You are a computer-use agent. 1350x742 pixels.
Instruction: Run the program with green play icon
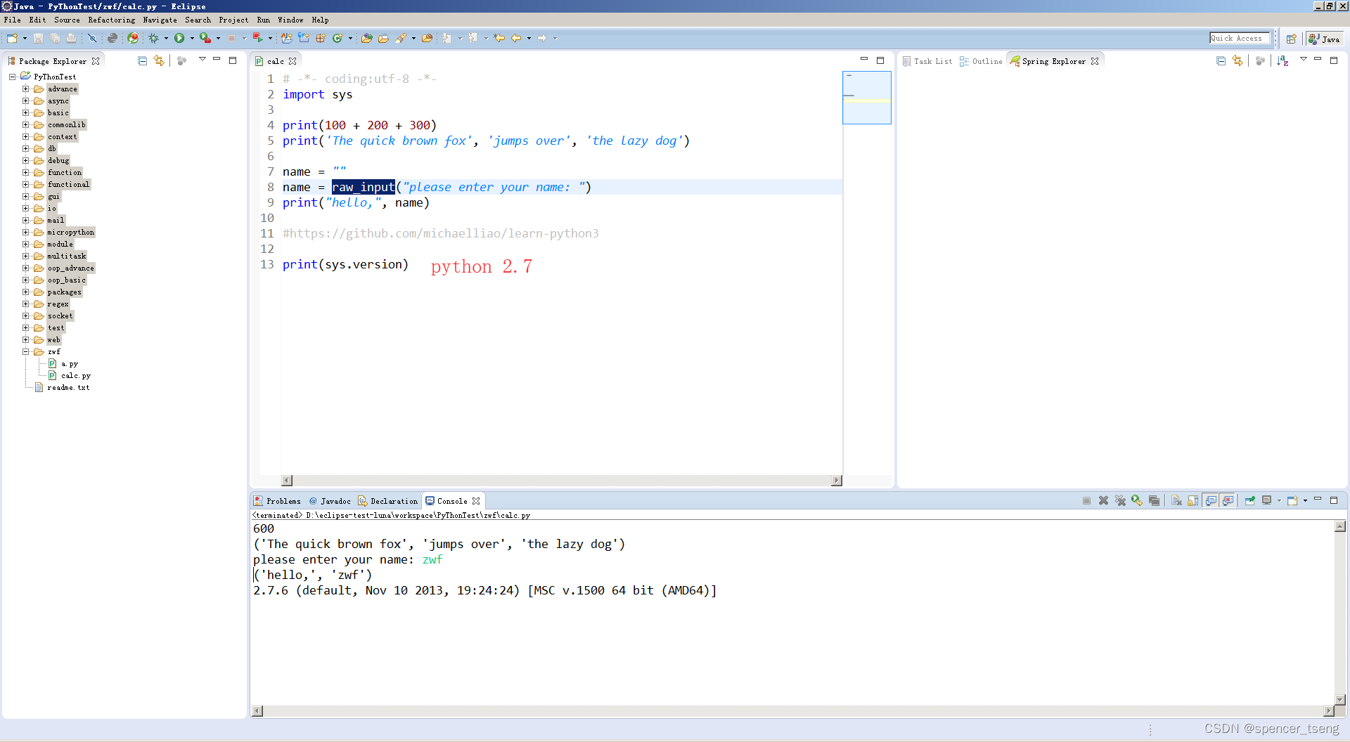[x=179, y=38]
